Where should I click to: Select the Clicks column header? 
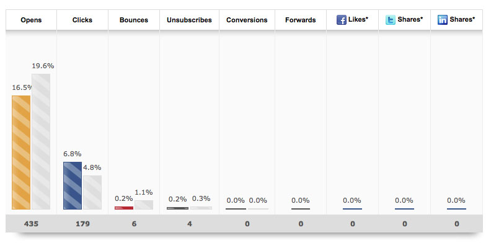click(82, 20)
